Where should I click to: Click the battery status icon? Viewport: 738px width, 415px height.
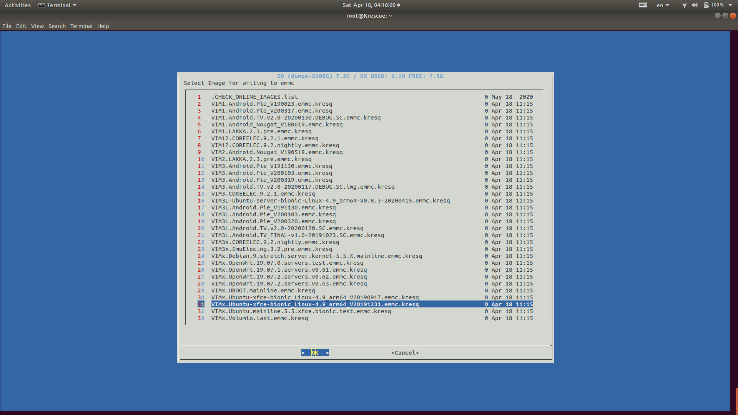tap(706, 5)
